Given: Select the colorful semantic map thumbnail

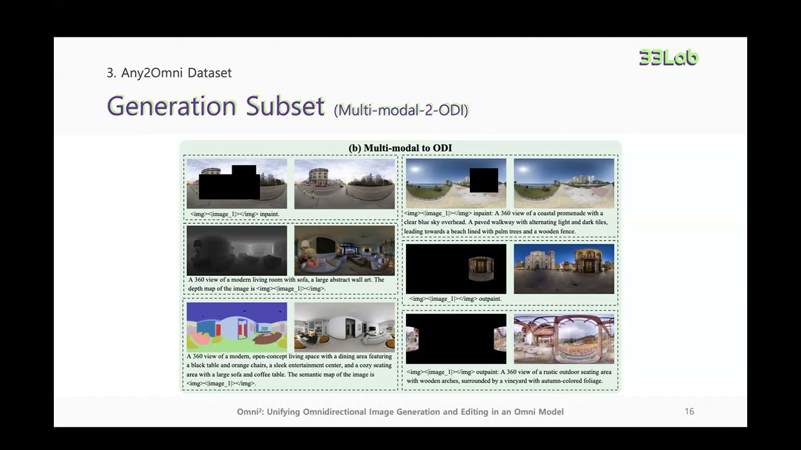Looking at the screenshot, I should click(237, 327).
